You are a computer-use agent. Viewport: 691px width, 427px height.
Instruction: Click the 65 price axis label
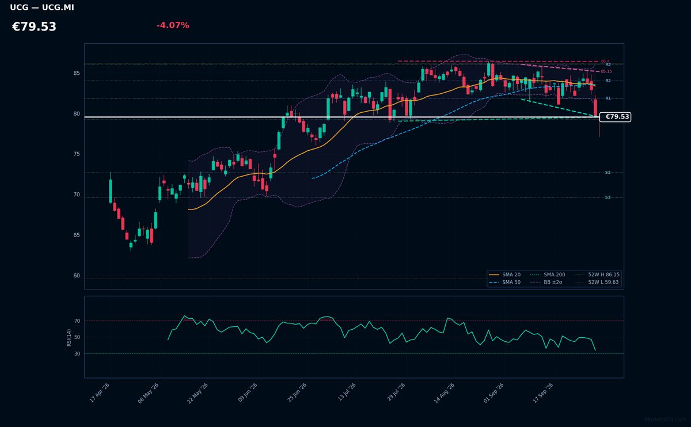(76, 235)
